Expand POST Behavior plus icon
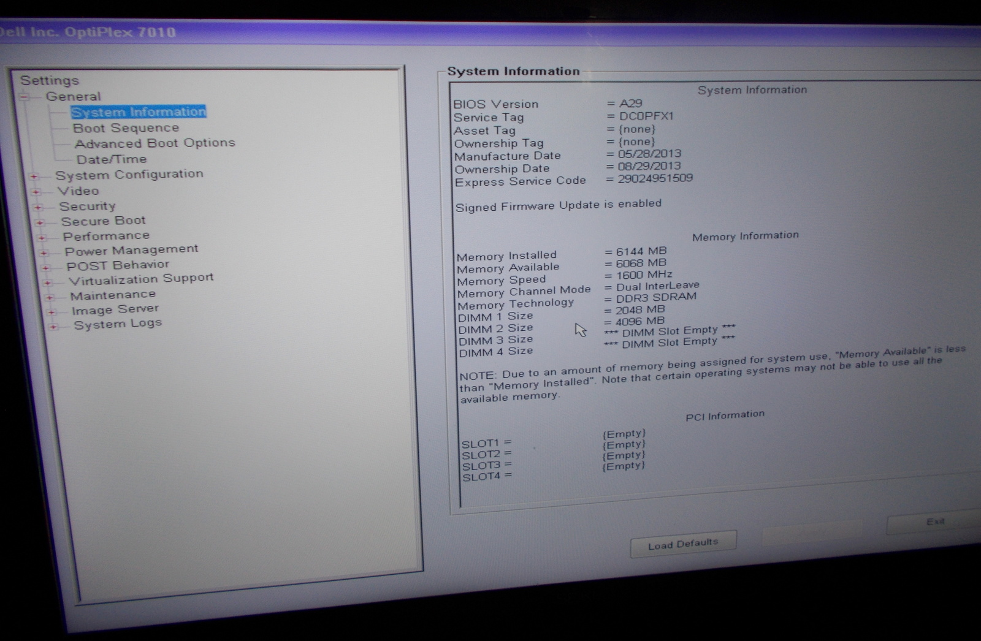 coord(45,268)
